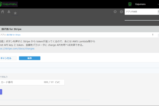
Task: Expand the Gajumaru account dropdown arrow
Action: pyautogui.click(x=157, y=4)
